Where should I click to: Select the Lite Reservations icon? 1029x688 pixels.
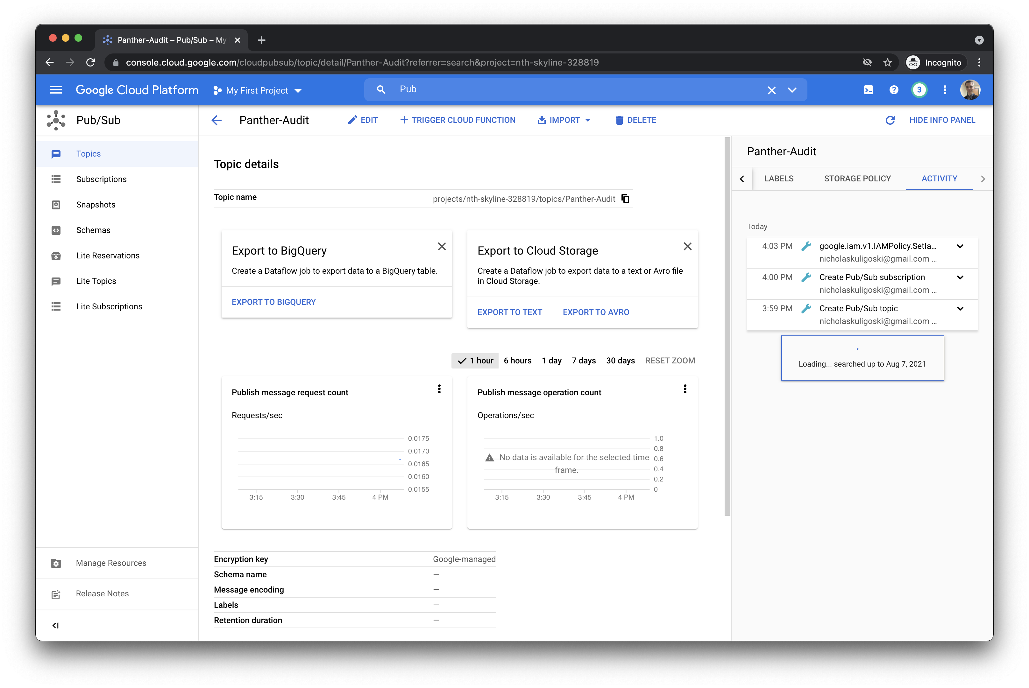pos(56,255)
